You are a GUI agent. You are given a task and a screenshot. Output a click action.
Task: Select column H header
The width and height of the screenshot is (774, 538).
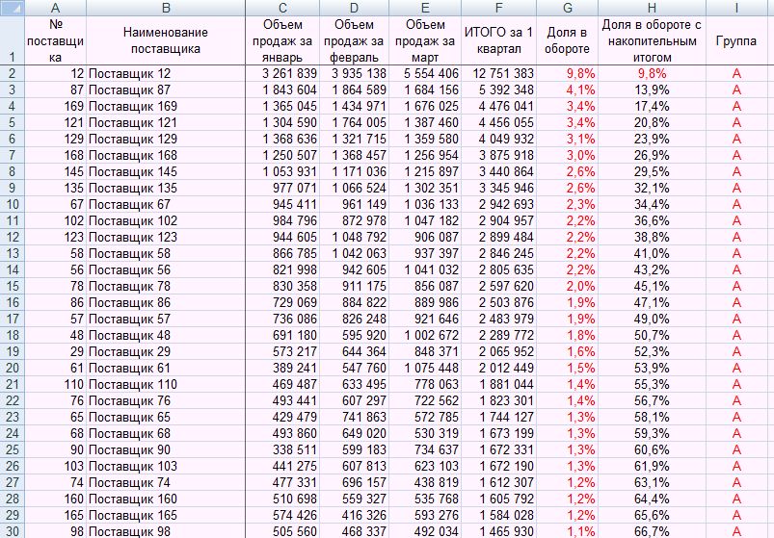pyautogui.click(x=652, y=8)
